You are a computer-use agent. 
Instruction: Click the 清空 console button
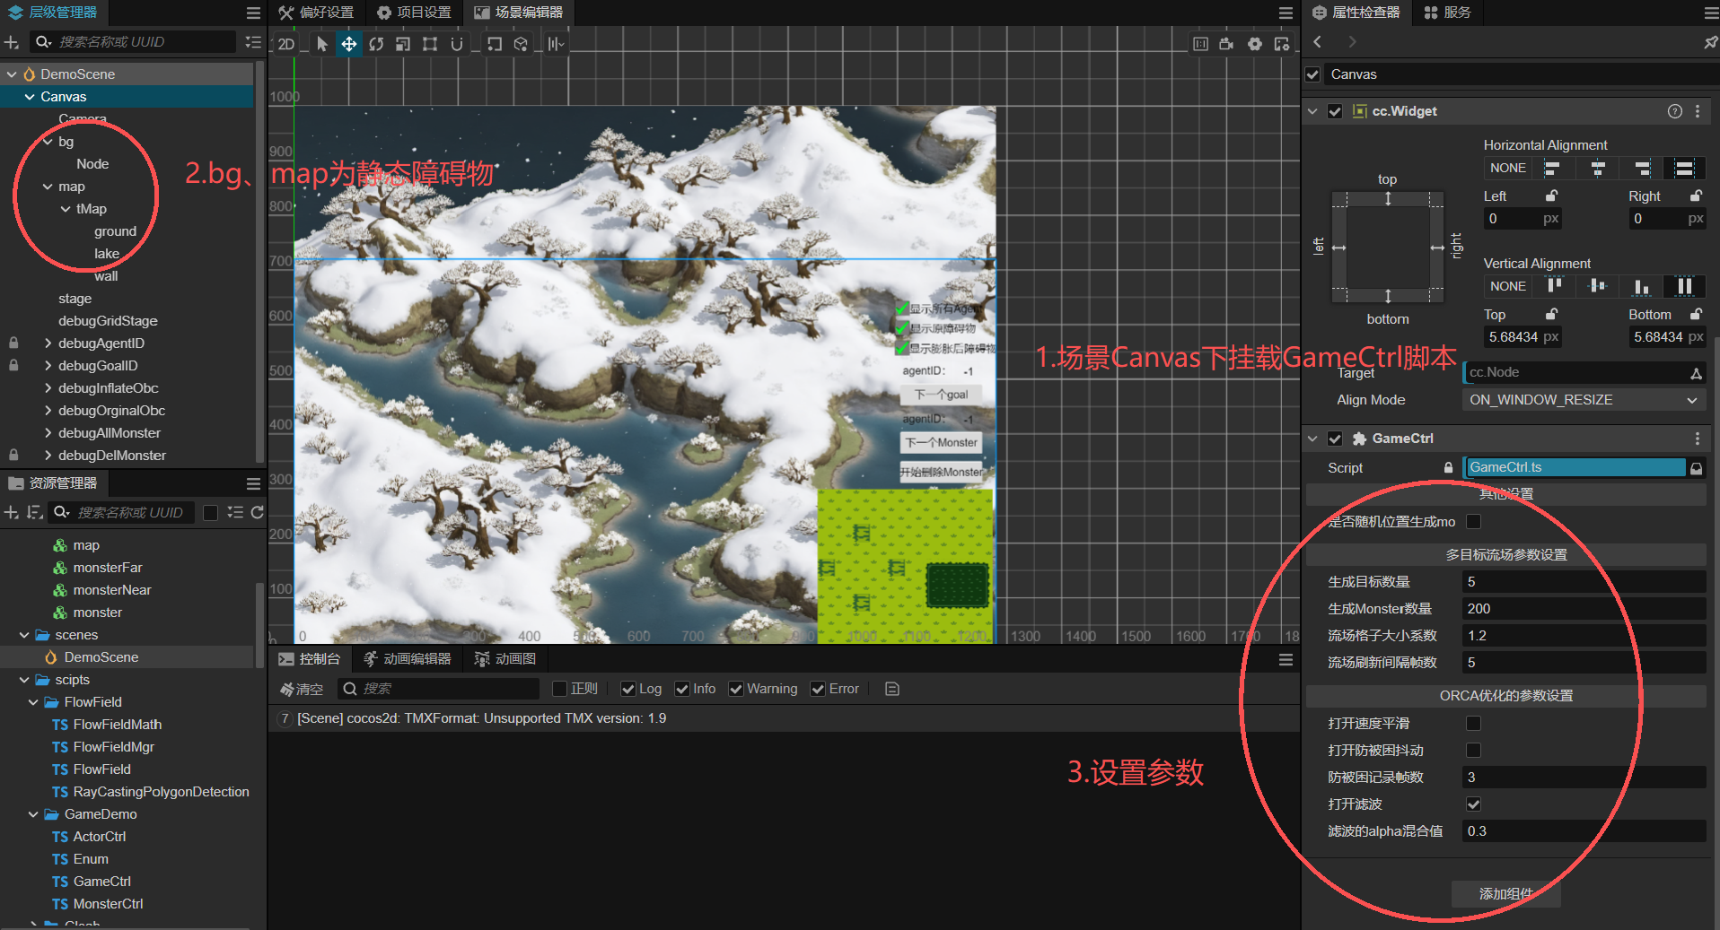coord(302,689)
